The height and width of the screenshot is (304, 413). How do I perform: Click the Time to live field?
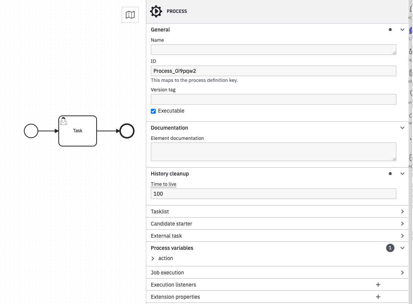point(273,194)
